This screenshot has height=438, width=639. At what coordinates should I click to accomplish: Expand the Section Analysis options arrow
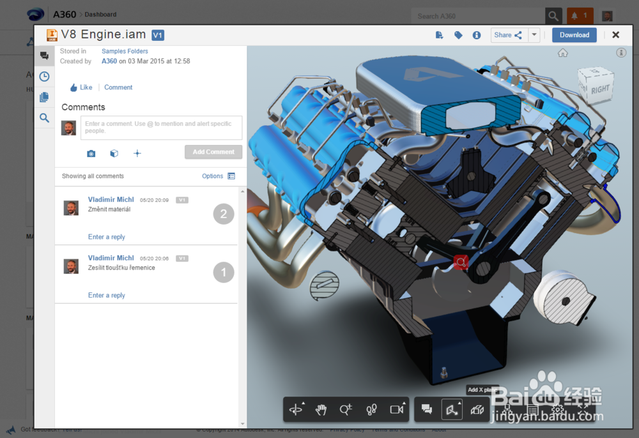pos(459,403)
